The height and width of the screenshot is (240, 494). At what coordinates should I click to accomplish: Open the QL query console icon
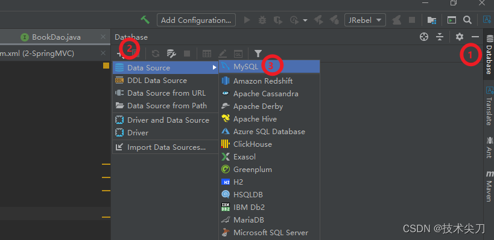[x=238, y=54]
